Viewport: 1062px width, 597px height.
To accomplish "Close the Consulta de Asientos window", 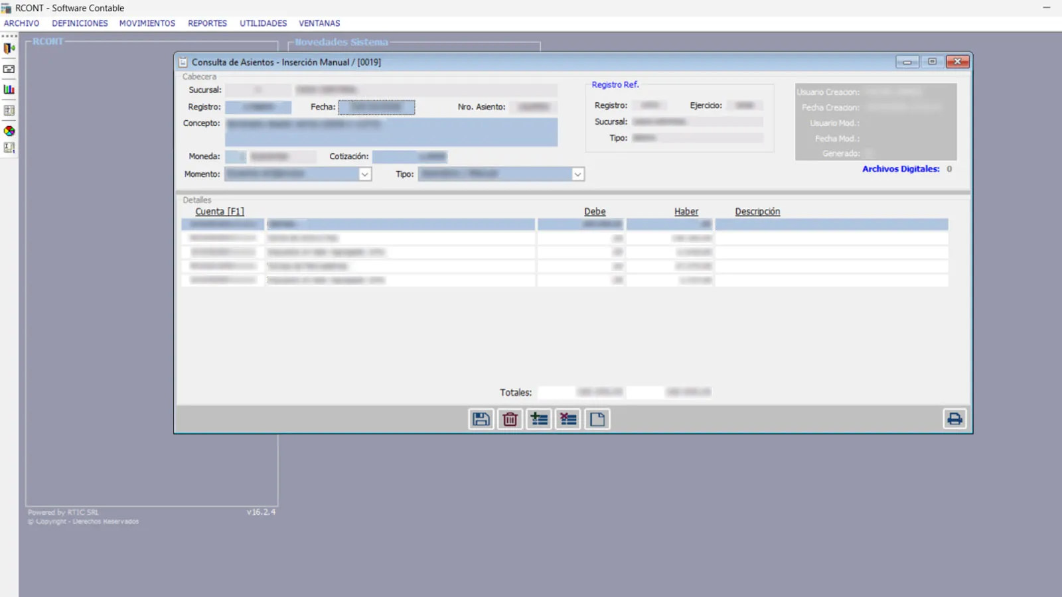I will [x=957, y=62].
